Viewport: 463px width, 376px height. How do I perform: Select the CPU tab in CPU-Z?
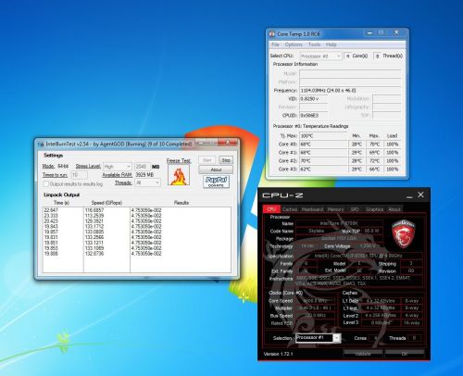271,209
